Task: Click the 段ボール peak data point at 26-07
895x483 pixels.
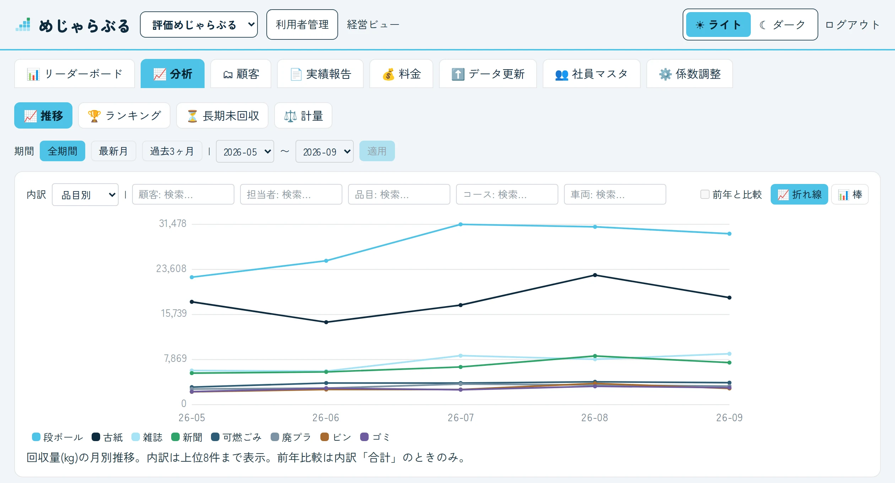Action: click(461, 224)
